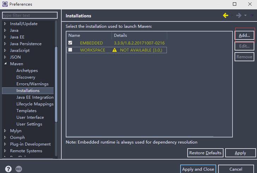The width and height of the screenshot is (257, 173).
Task: Click the 3.3.9/1.8.2.20171007-0216 details cell
Action: pyautogui.click(x=139, y=43)
